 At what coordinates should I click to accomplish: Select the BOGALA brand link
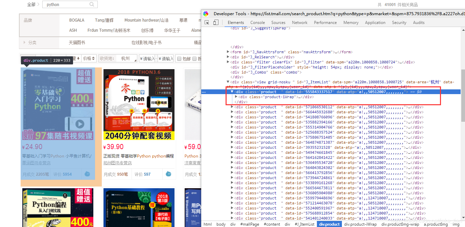tap(77, 20)
